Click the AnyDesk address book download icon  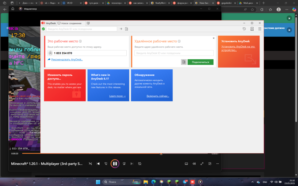tap(252, 29)
